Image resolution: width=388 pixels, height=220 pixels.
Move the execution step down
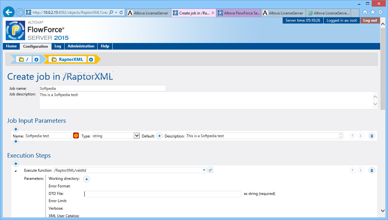point(361,170)
